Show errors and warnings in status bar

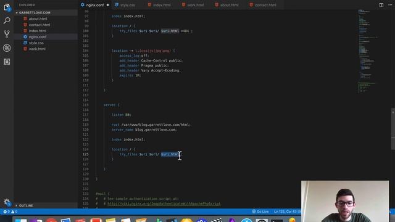tap(10, 212)
